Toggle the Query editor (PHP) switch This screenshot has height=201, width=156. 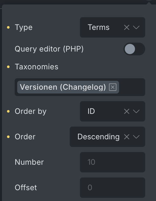coord(134,49)
